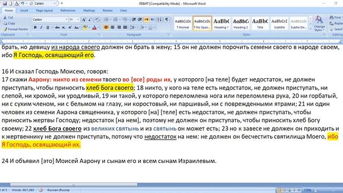Screen dimensions: 343x193
Task: Set left-to-right text direction
Action: click(x=146, y=20)
